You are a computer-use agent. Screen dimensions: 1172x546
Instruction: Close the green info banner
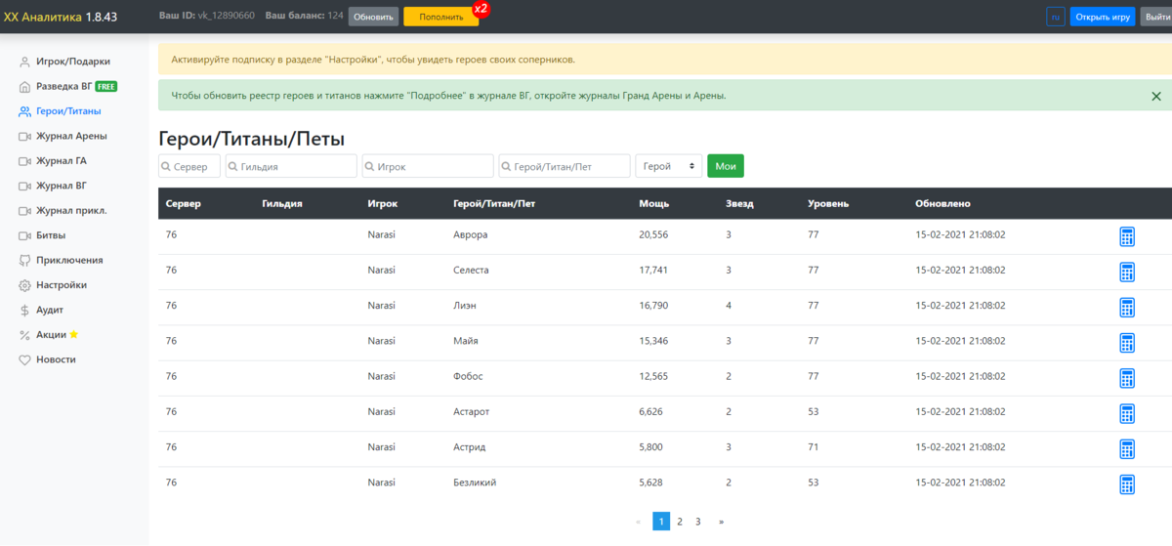(1156, 96)
